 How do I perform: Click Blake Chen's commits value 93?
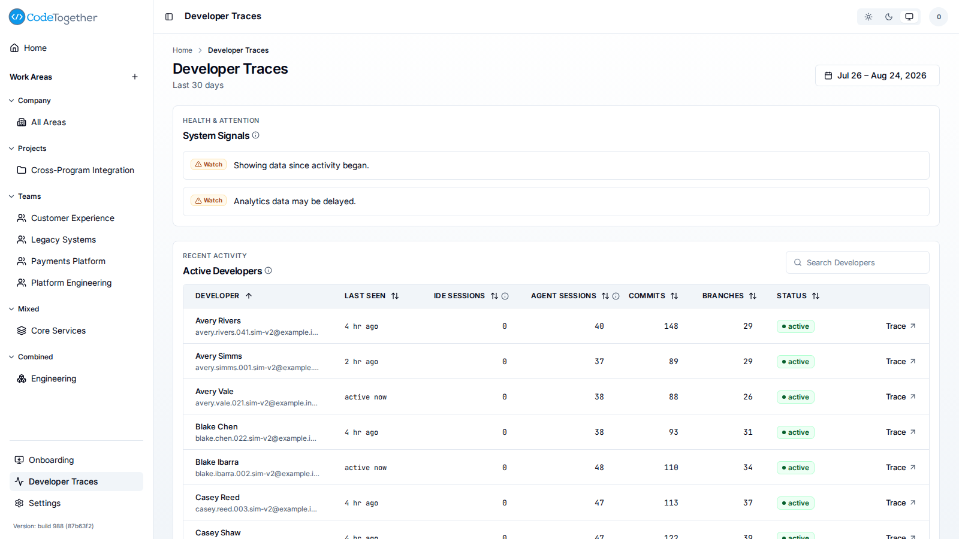pyautogui.click(x=674, y=432)
